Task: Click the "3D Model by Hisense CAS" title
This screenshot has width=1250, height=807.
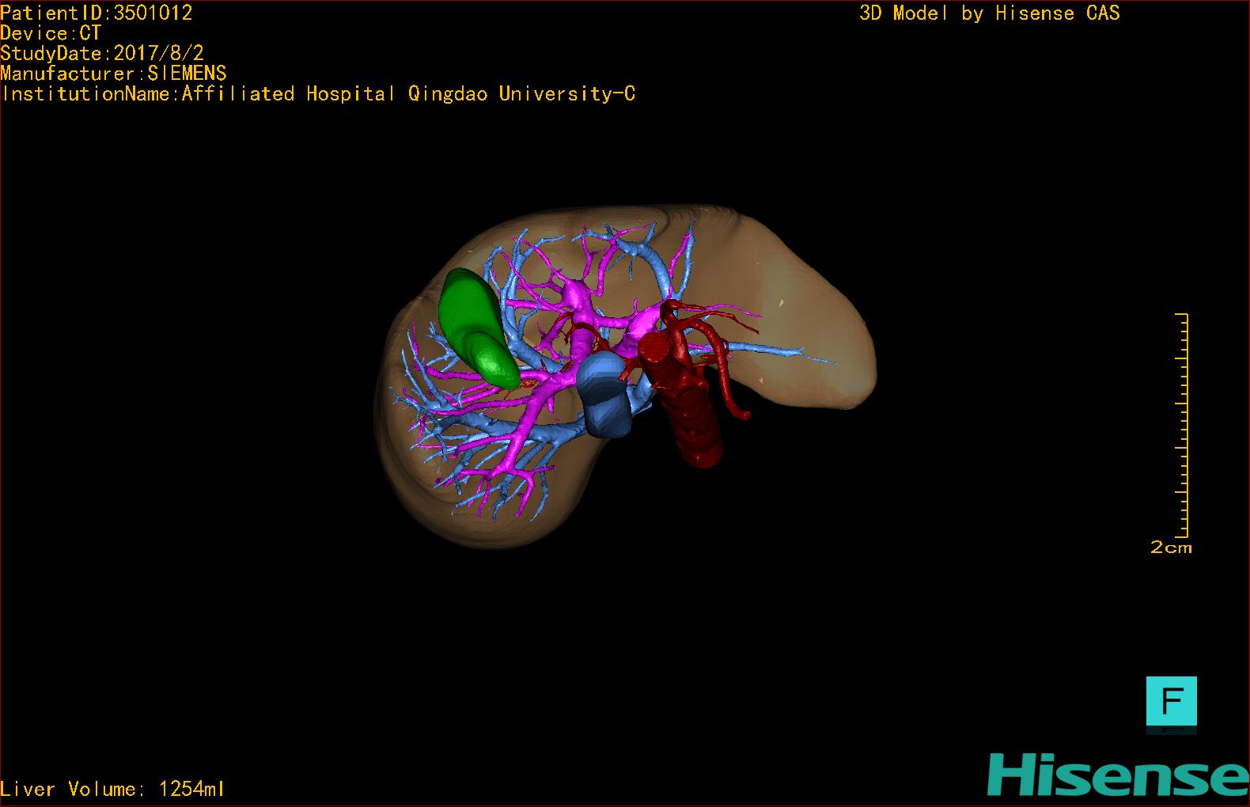Action: pyautogui.click(x=990, y=13)
